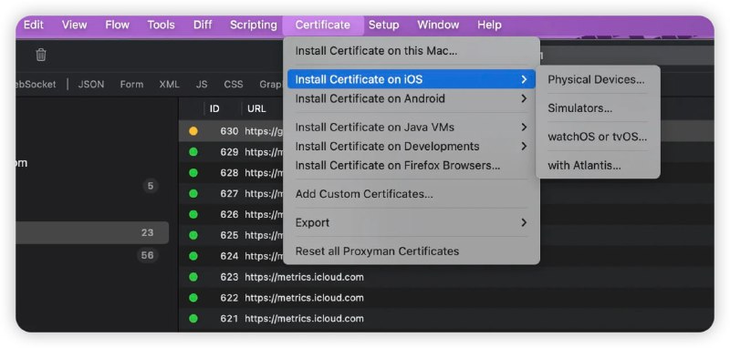Open the Flow menu
Viewport: 730px width, 348px height.
point(118,26)
